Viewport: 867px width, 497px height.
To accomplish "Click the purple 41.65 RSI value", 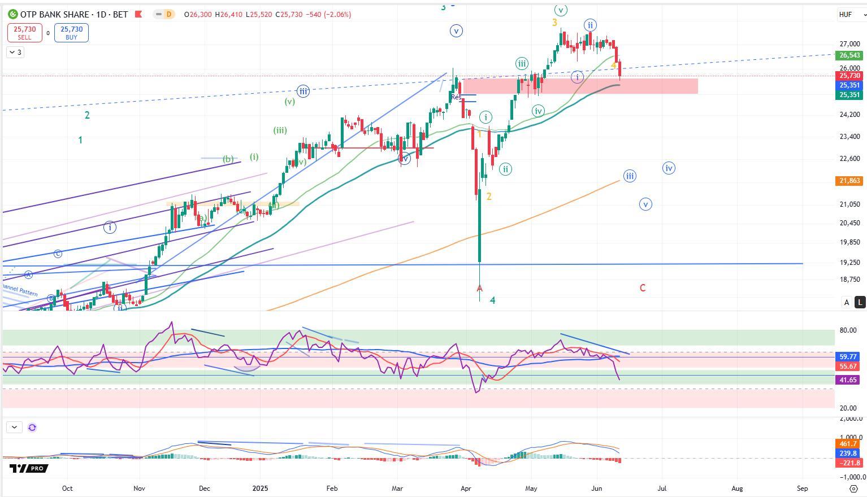I will coord(848,380).
